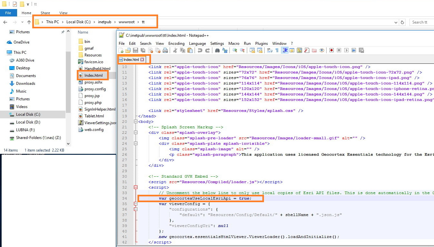Open Find with the binoculars icon
This screenshot has height=247, width=434.
[x=217, y=50]
